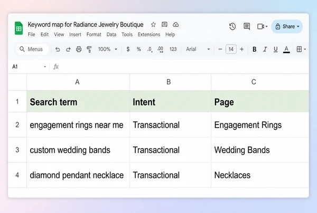The image size is (317, 213).
Task: Toggle bold formatting
Action: 255,49
